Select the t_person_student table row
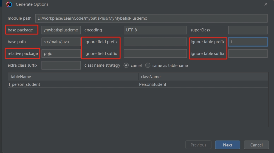 click(138, 84)
